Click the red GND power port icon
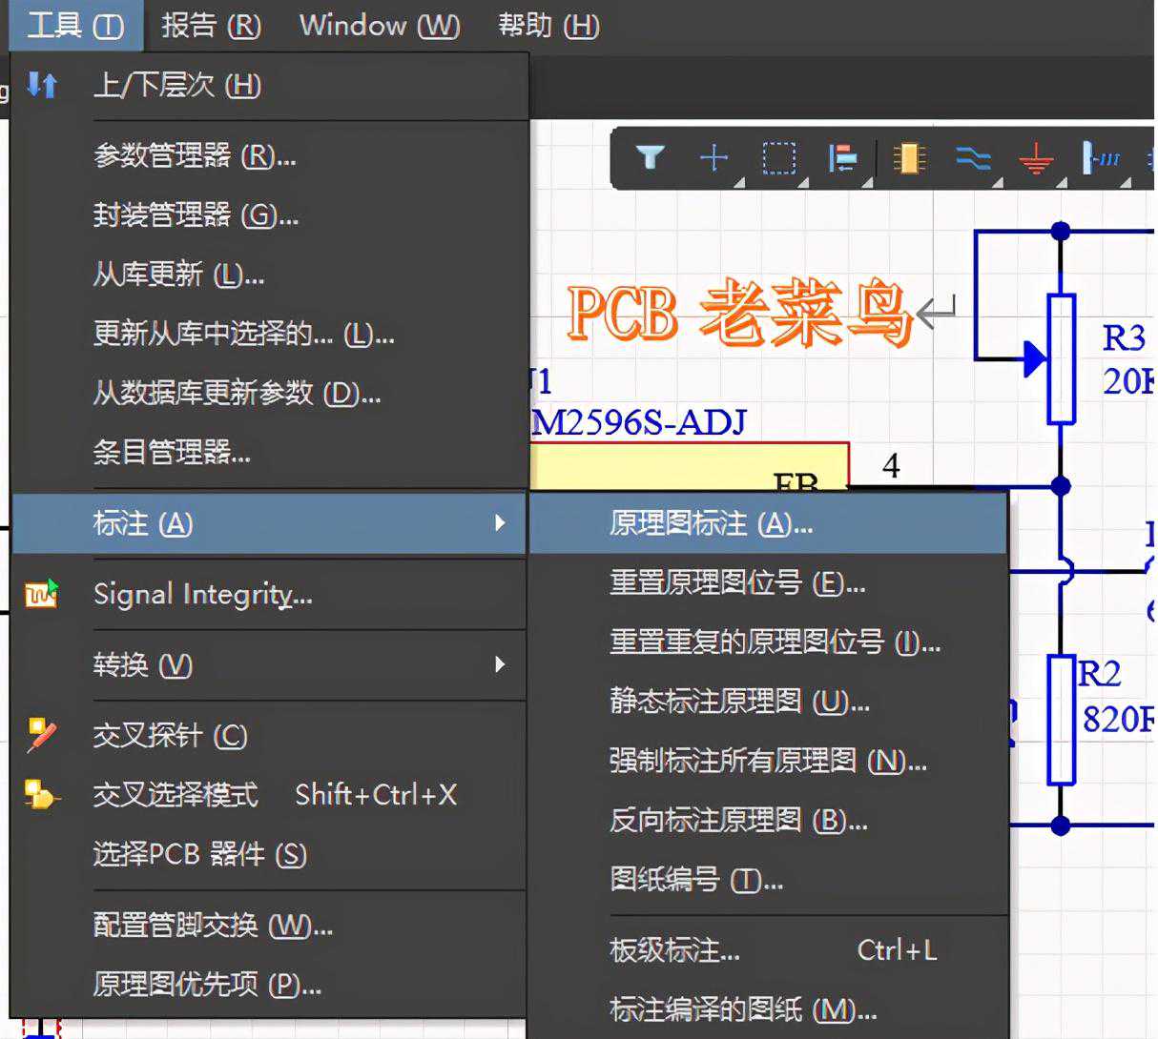The image size is (1158, 1039). [1036, 158]
